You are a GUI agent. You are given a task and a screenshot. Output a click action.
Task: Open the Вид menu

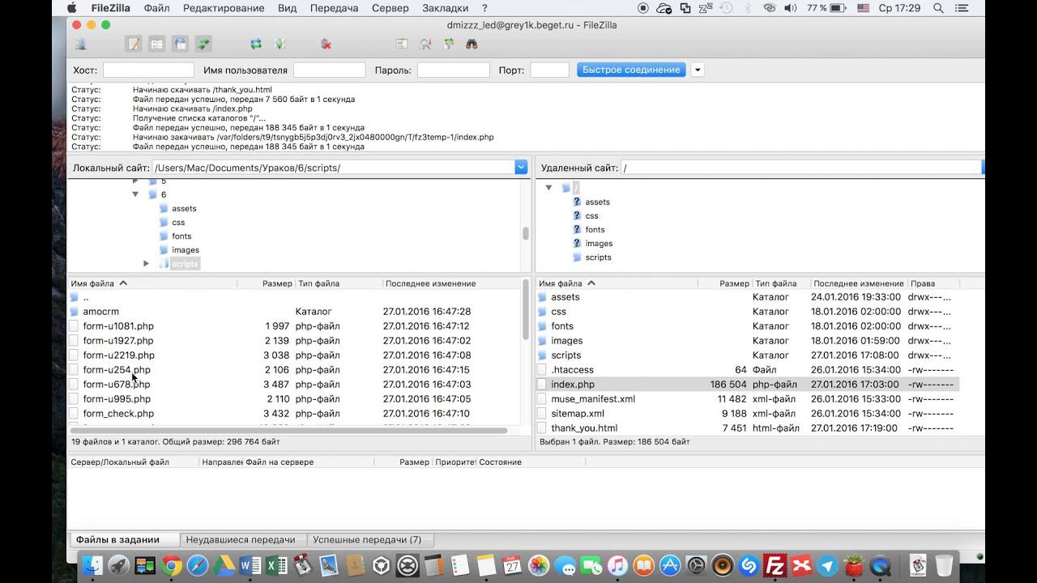tap(287, 8)
